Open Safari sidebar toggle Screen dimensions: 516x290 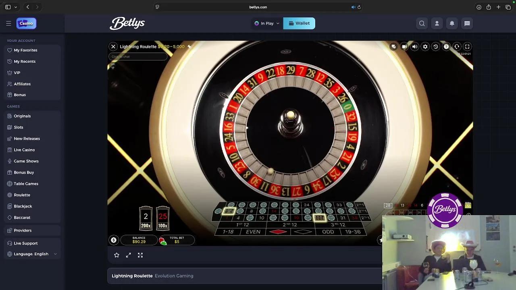tap(8, 7)
